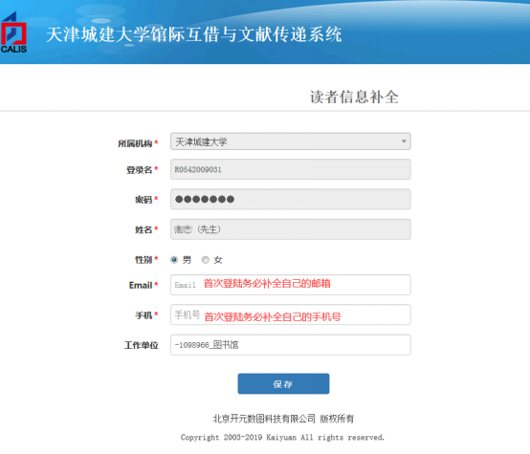Click the 密码 password field
The image size is (530, 454).
click(x=291, y=199)
